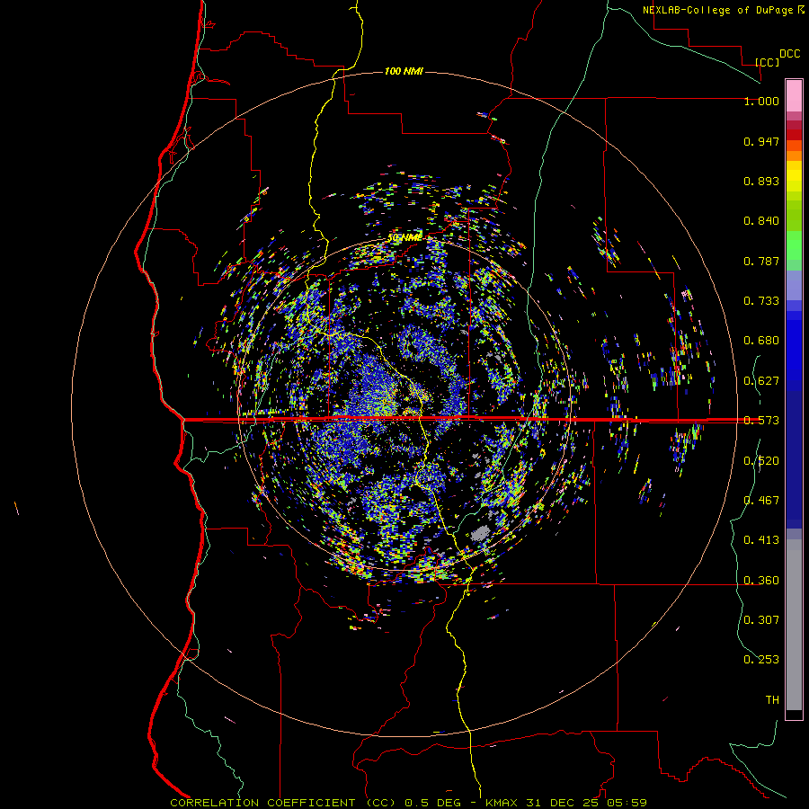Click the 1.000 legend value

point(761,101)
